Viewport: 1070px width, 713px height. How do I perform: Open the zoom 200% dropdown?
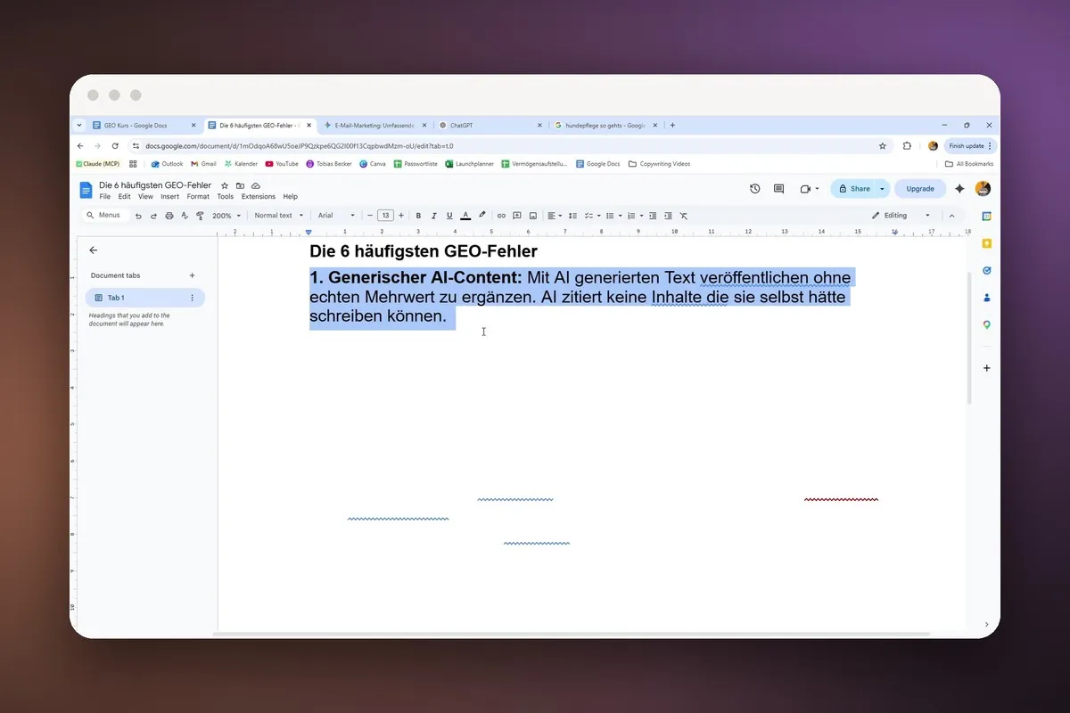(x=226, y=216)
